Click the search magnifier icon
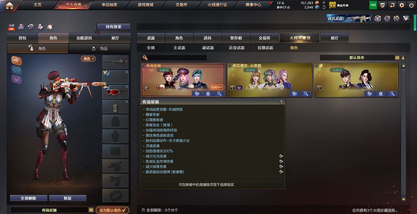This screenshot has height=214, width=417. coord(145,57)
